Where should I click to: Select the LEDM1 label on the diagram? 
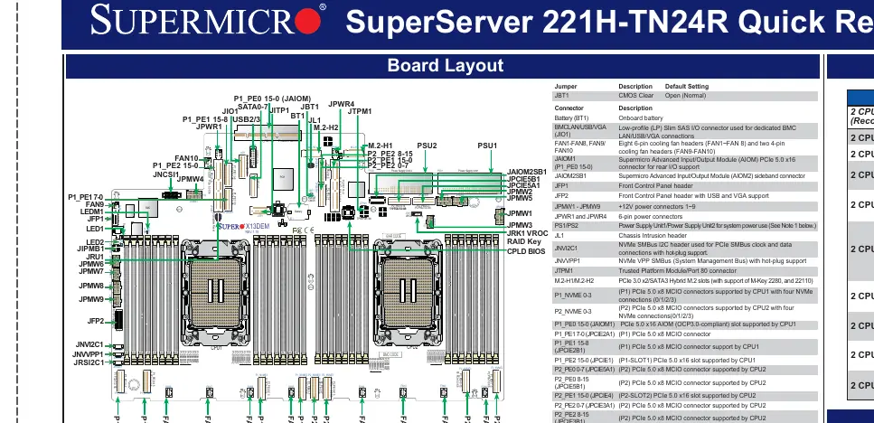pos(91,211)
